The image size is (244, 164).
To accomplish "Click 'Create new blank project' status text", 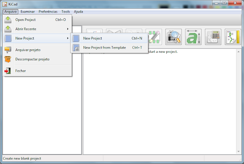I will click(22, 158).
